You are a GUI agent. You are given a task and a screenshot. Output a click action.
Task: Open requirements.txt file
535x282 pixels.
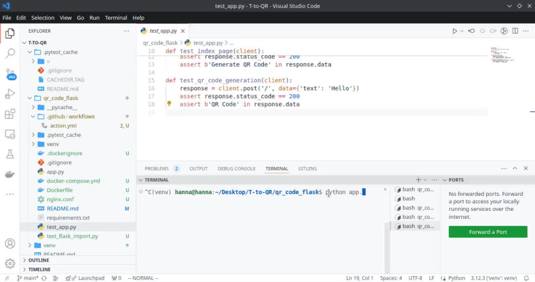click(68, 218)
